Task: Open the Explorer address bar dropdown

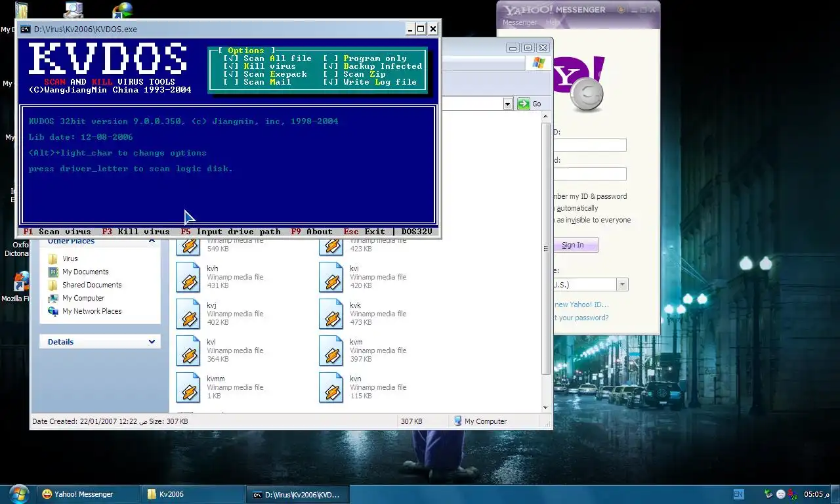Action: tap(508, 104)
